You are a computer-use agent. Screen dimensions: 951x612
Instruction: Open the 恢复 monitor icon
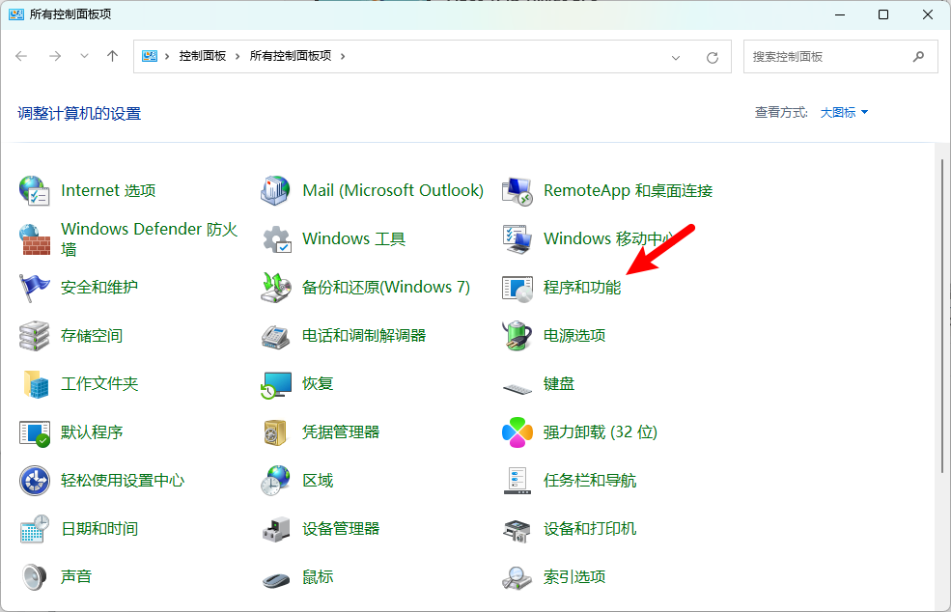pyautogui.click(x=276, y=384)
